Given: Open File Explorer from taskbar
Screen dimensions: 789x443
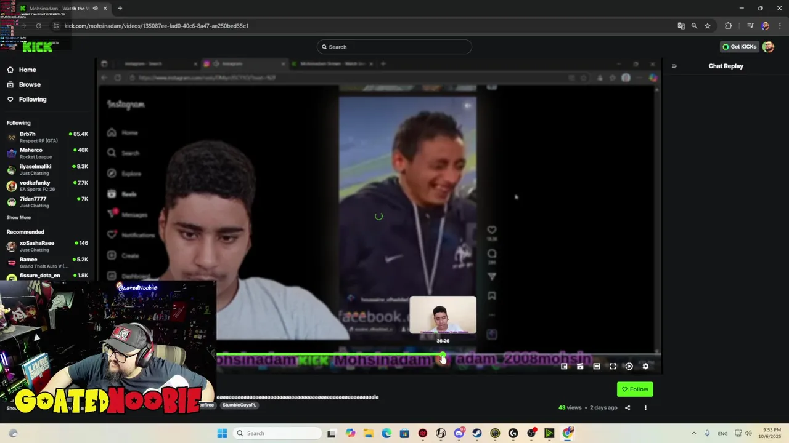Looking at the screenshot, I should [x=368, y=433].
